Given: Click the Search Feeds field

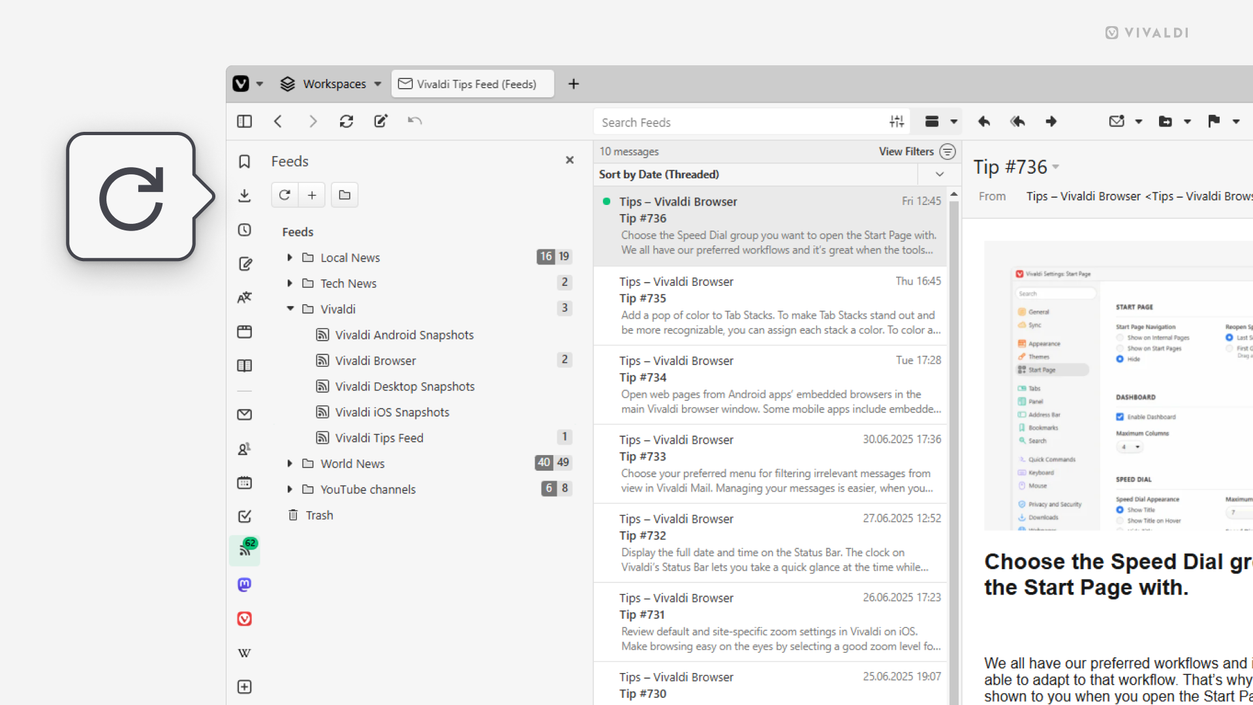Looking at the screenshot, I should [741, 122].
